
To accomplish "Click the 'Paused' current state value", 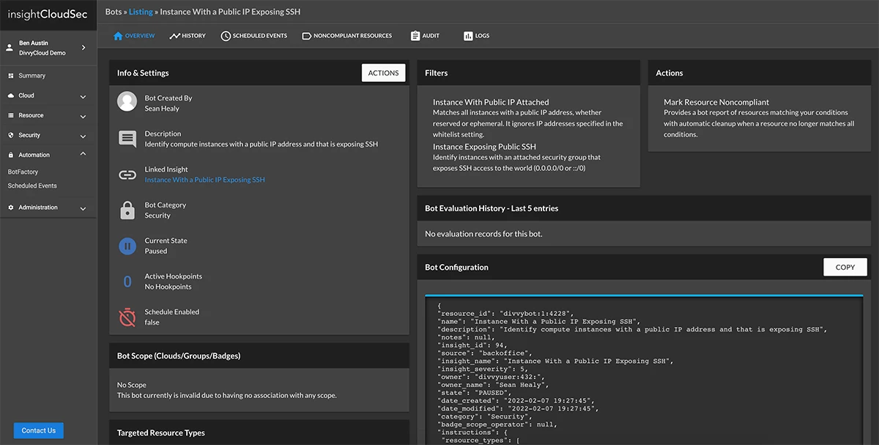I will tap(156, 251).
